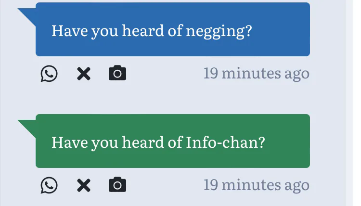Share the Info-chan message via WhatsApp icon
Viewport: 361px width, 206px height.
pos(49,185)
